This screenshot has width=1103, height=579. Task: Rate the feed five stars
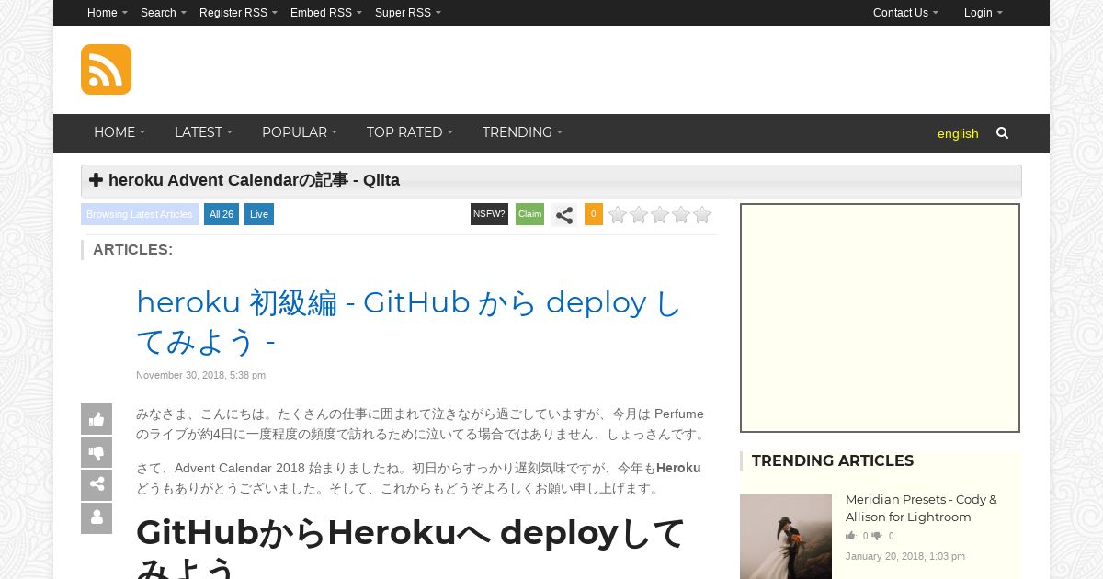click(702, 215)
